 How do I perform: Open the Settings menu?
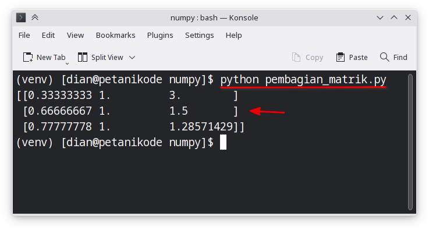[x=200, y=36]
